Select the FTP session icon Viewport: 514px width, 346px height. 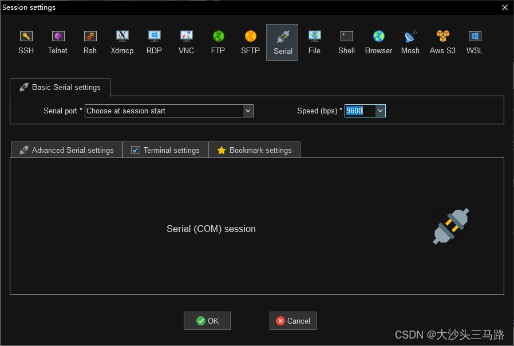218,42
